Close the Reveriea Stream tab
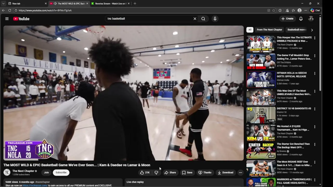Screen dimensions: 333x187 coord(129,3)
